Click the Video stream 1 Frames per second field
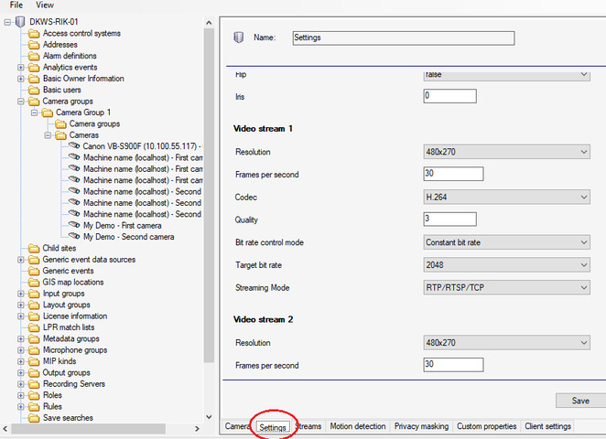The image size is (606, 439). 453,174
